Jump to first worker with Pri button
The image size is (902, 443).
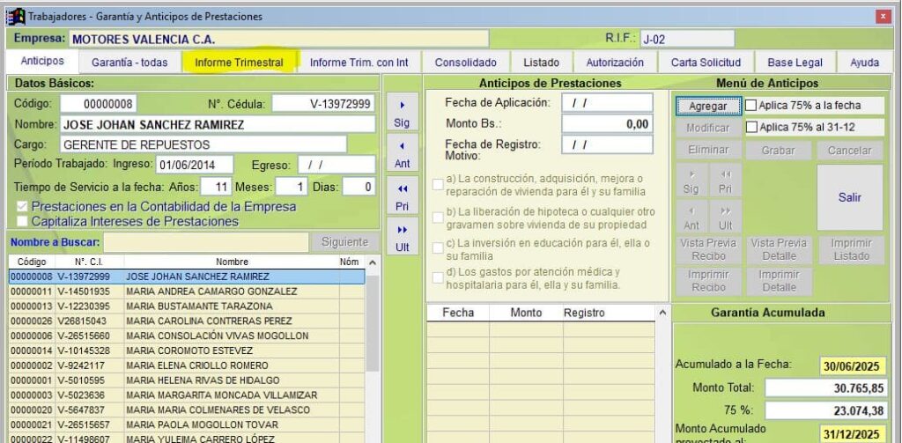402,196
